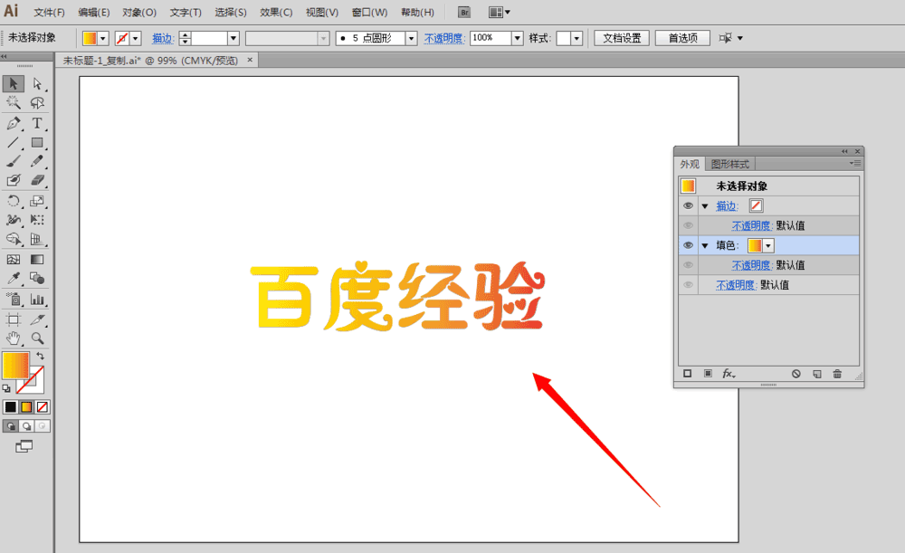The width and height of the screenshot is (905, 553).
Task: Toggle eye of opacity row under 填色
Action: 688,265
